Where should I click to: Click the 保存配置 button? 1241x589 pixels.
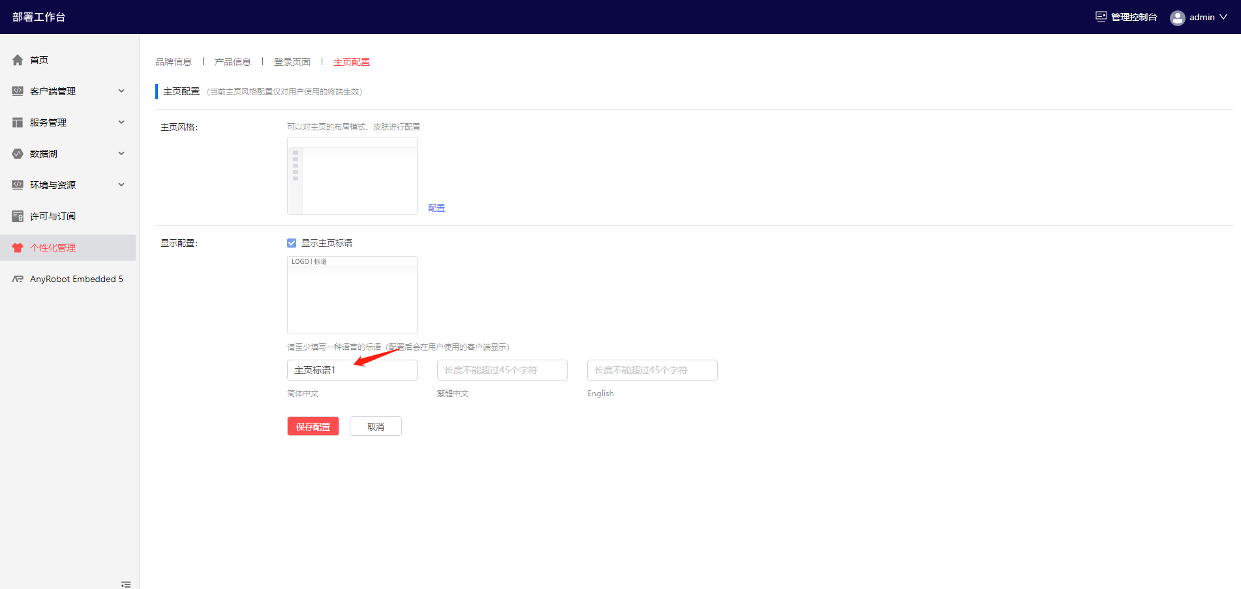coord(313,426)
